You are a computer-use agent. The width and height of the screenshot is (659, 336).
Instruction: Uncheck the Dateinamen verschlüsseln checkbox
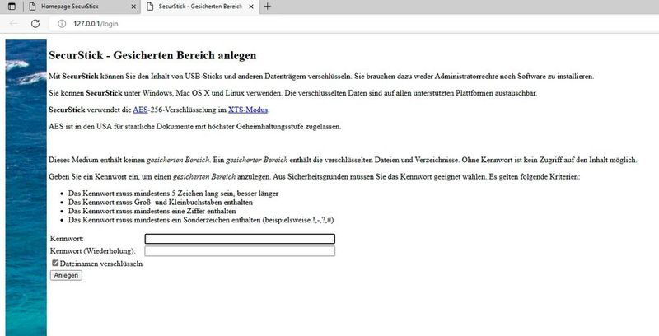click(55, 263)
